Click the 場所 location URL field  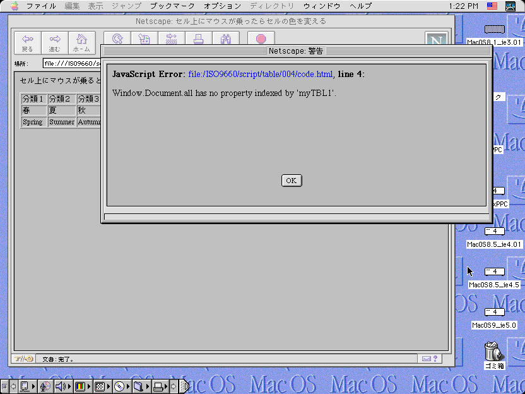pyautogui.click(x=72, y=63)
